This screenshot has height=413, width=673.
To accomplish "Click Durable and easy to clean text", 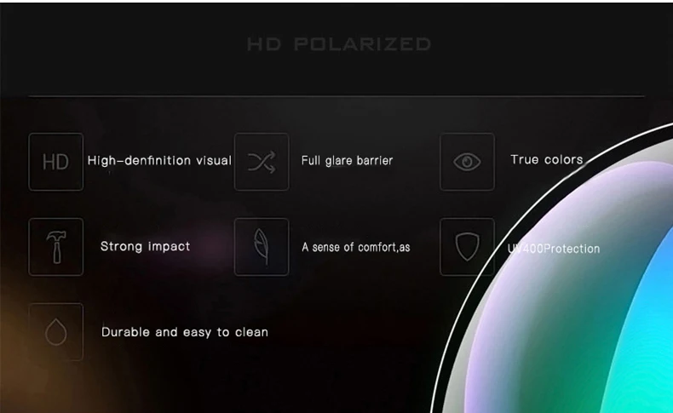I will tap(185, 332).
